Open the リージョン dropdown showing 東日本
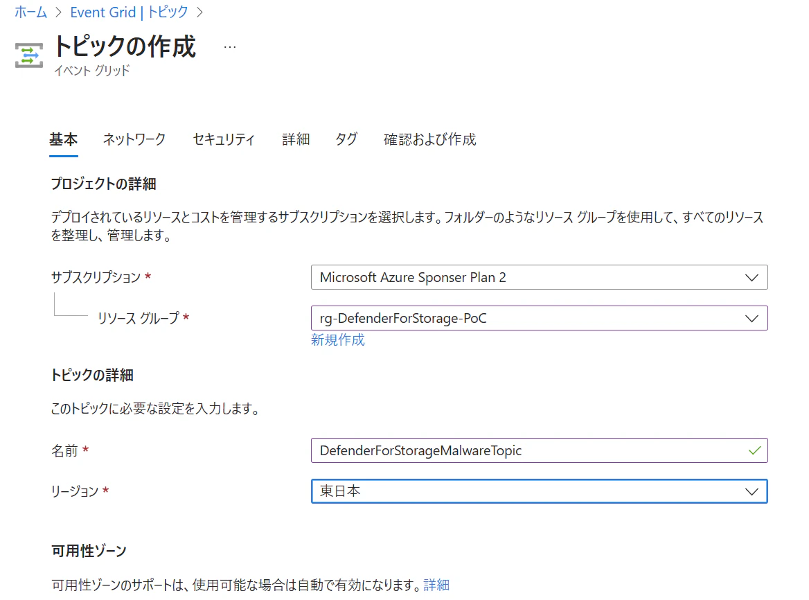Image resolution: width=809 pixels, height=600 pixels. [x=539, y=491]
